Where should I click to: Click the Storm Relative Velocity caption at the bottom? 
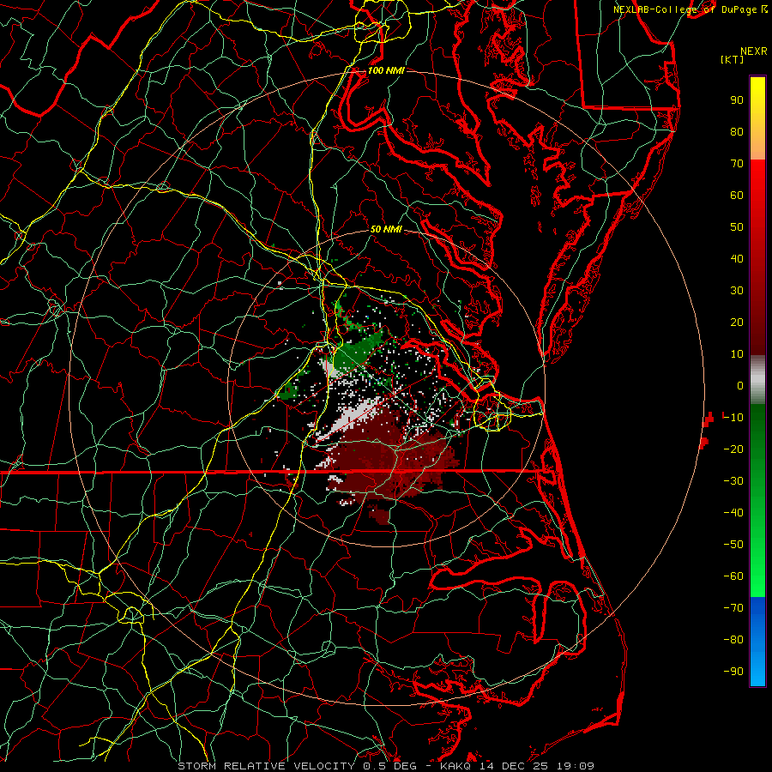click(x=385, y=766)
